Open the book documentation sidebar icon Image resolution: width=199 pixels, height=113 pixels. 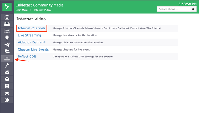click(x=7, y=86)
